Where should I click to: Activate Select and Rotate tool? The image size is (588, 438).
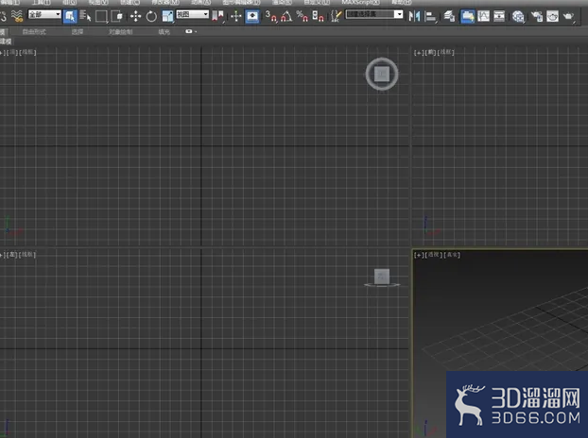coord(151,16)
